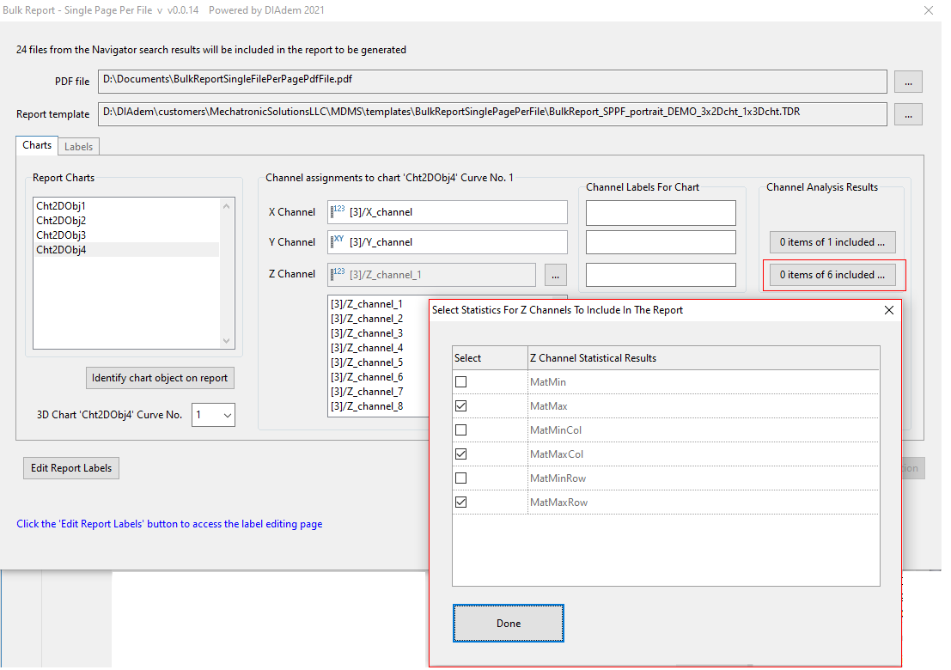Open Z Channel browse ellipsis button
The height and width of the screenshot is (670, 951).
click(556, 275)
